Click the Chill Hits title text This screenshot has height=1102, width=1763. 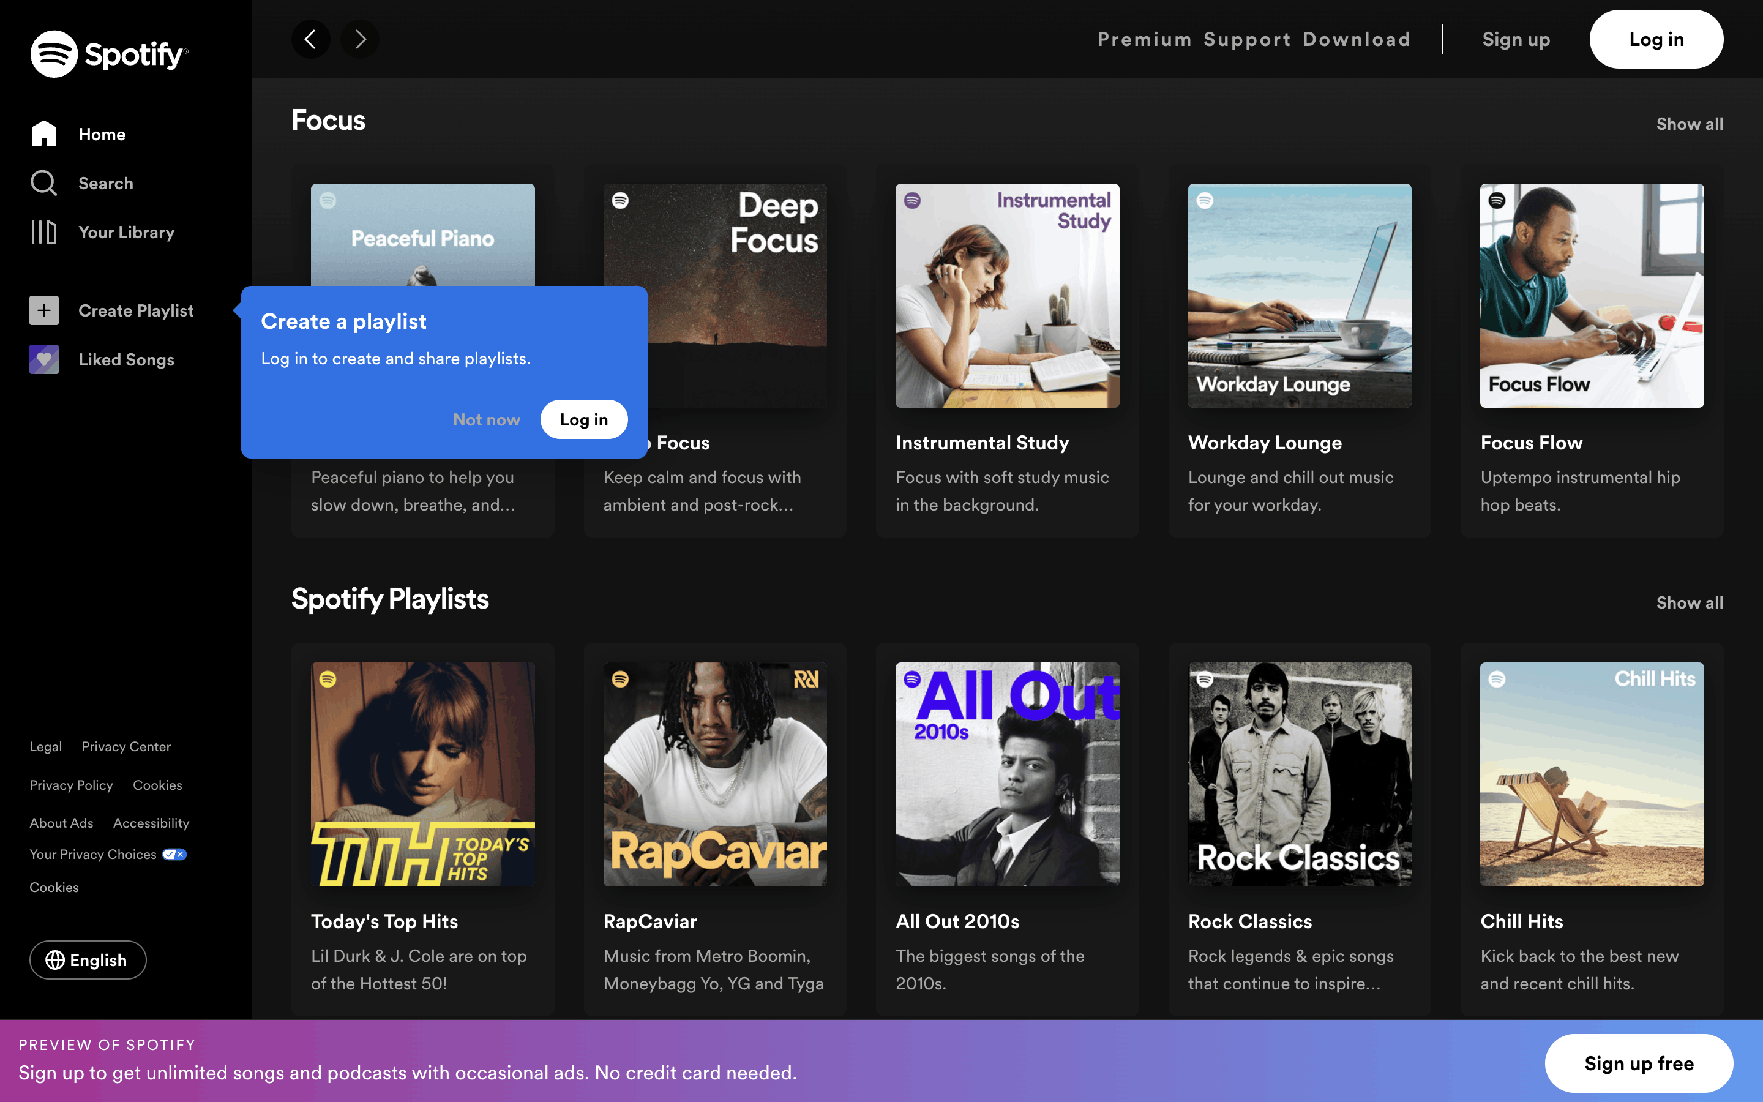1521,921
